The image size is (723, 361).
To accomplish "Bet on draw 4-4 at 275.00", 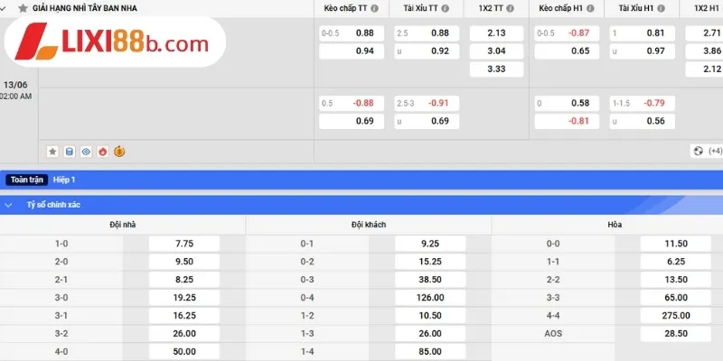I will [x=676, y=315].
